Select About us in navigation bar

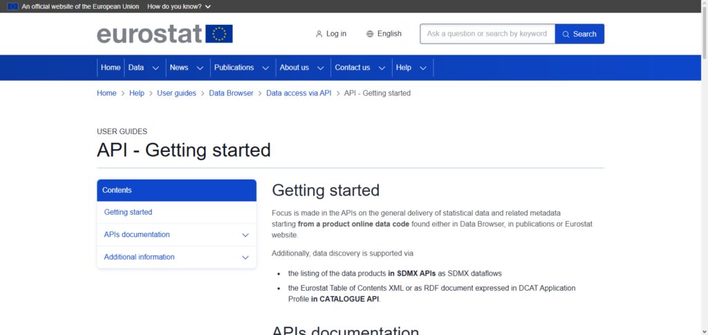click(x=294, y=68)
